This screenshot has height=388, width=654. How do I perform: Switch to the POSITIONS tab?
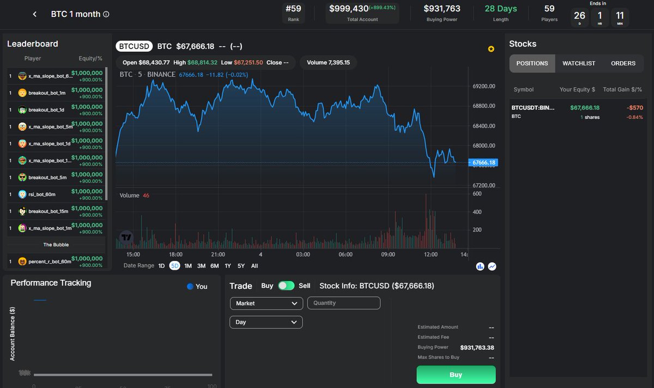[532, 63]
